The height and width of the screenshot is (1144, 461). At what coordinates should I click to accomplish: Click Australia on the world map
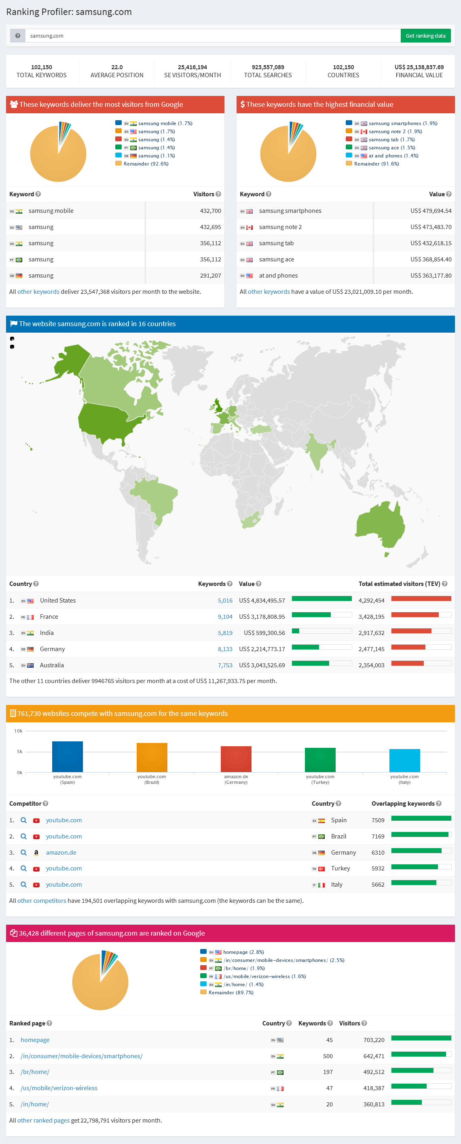coord(379,525)
